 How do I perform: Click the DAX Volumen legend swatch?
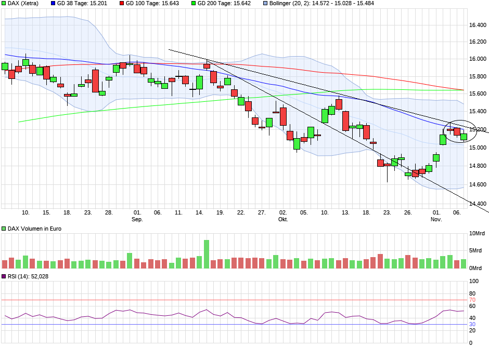pyautogui.click(x=4, y=229)
